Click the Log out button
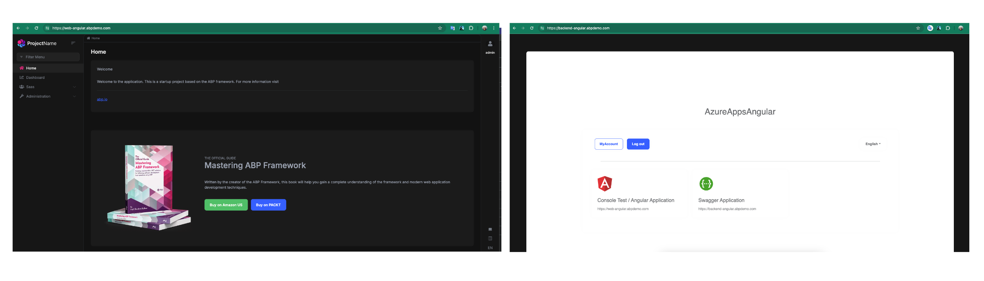984x281 pixels. coord(638,144)
